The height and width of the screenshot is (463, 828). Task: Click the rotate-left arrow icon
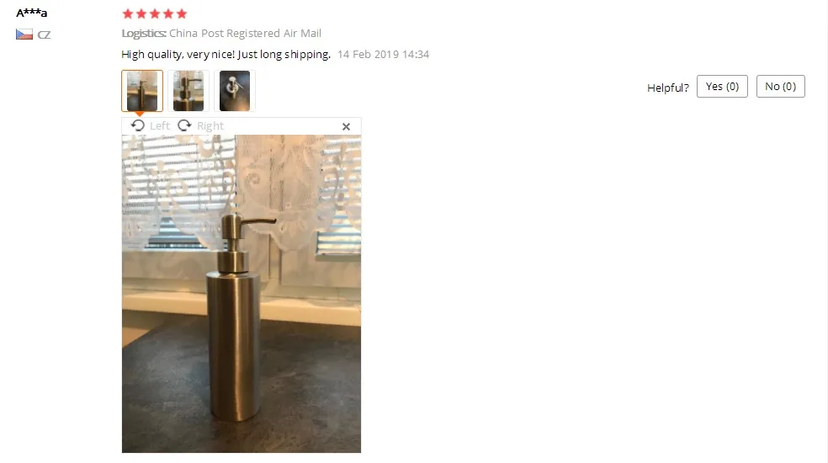(138, 125)
